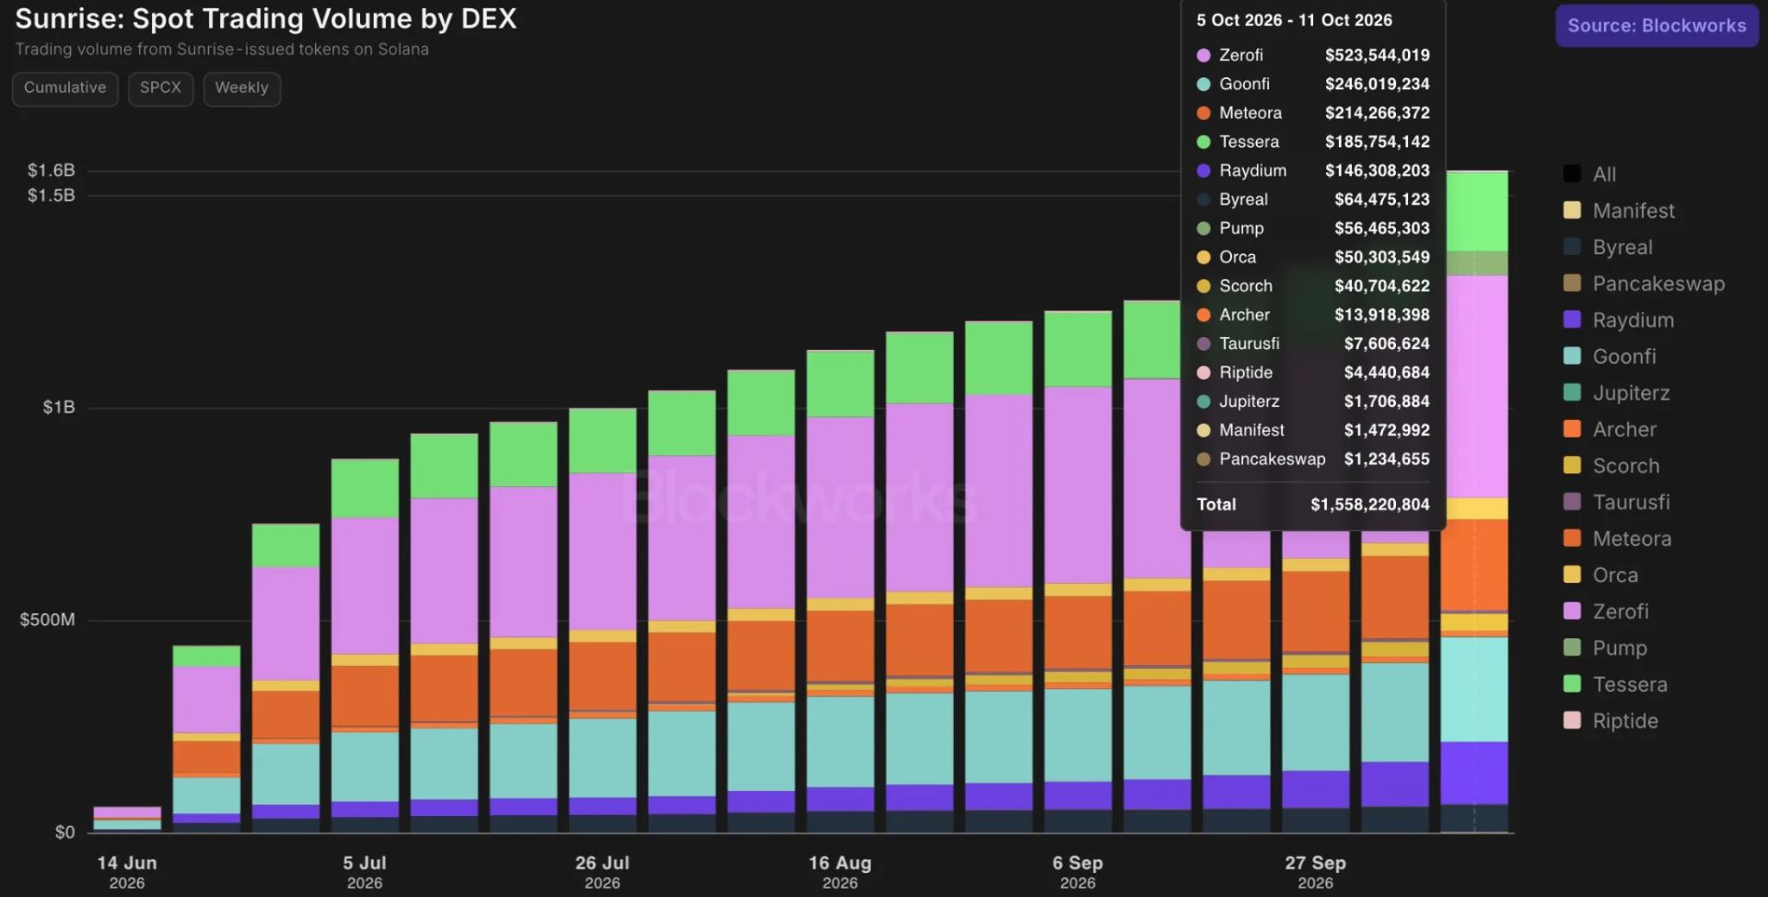The width and height of the screenshot is (1768, 897).
Task: Click the Total $1,558,220,804 tooltip row
Action: pos(1313,505)
